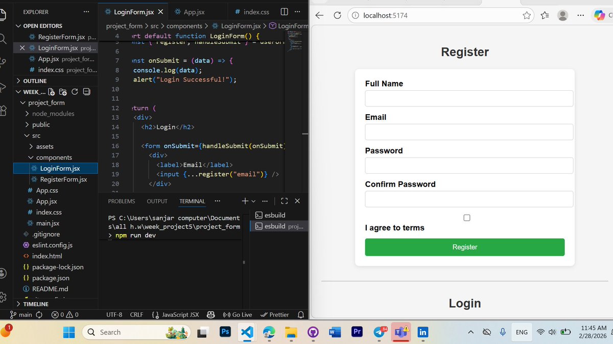This screenshot has width=613, height=344.
Task: Close the bottom terminal panel
Action: (x=297, y=201)
